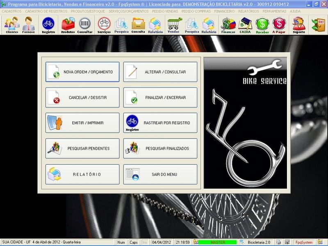Viewport: 328px width, 246px height.
Task: Click the green MASTER status indicator
Action: tap(217, 242)
